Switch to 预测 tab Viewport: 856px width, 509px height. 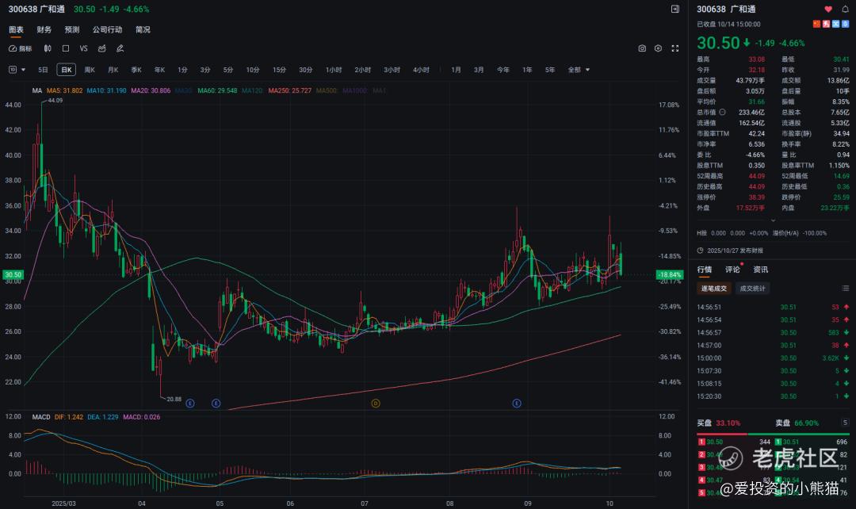(x=71, y=29)
